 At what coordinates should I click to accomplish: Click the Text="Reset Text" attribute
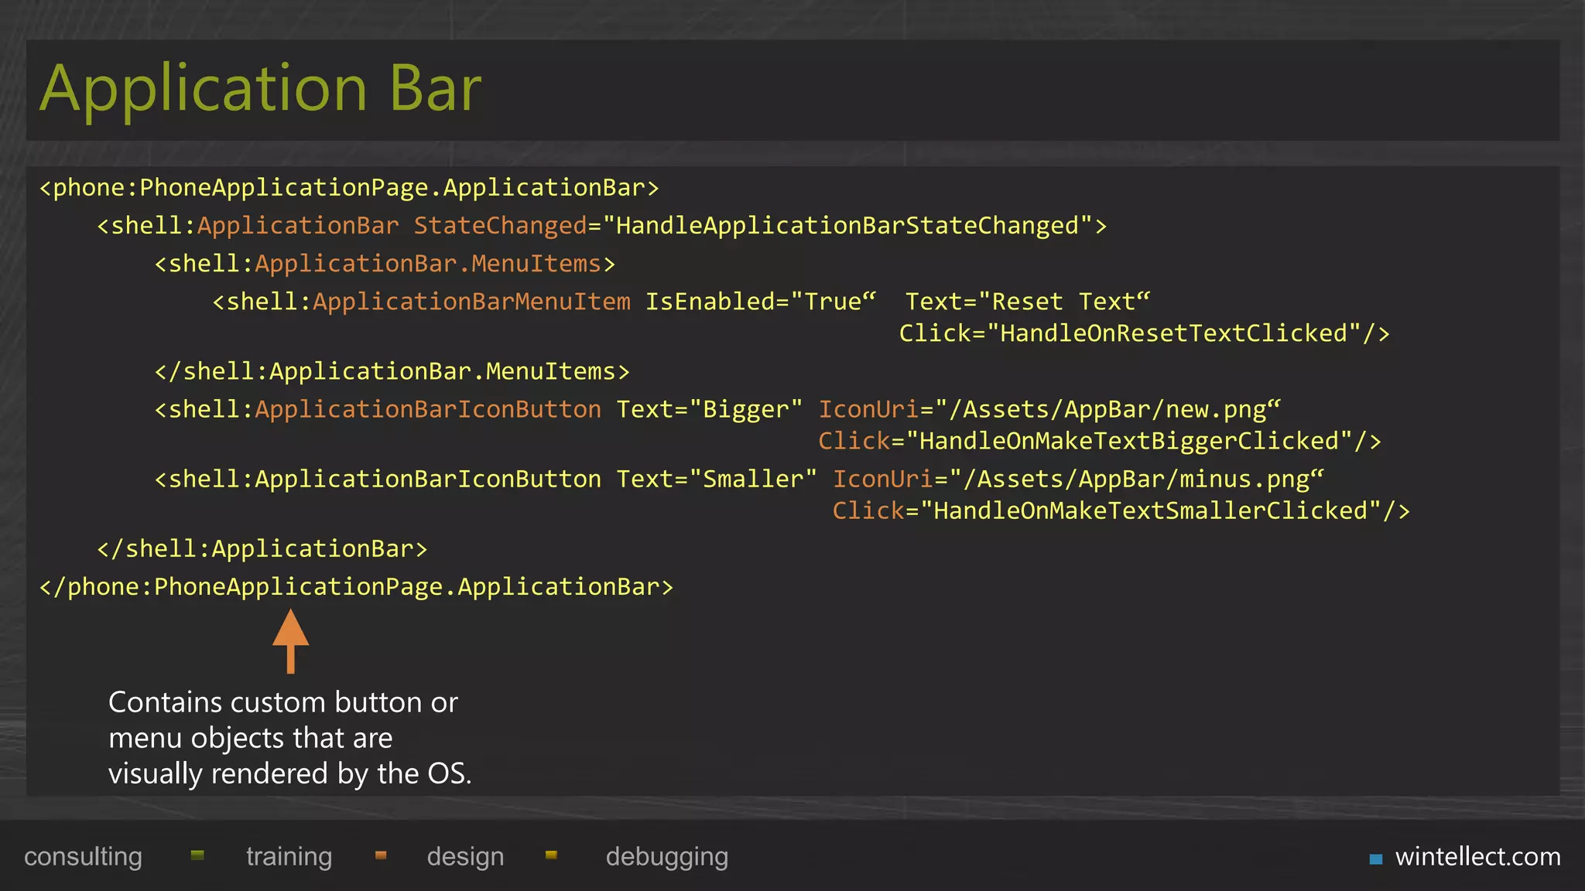pyautogui.click(x=1027, y=302)
